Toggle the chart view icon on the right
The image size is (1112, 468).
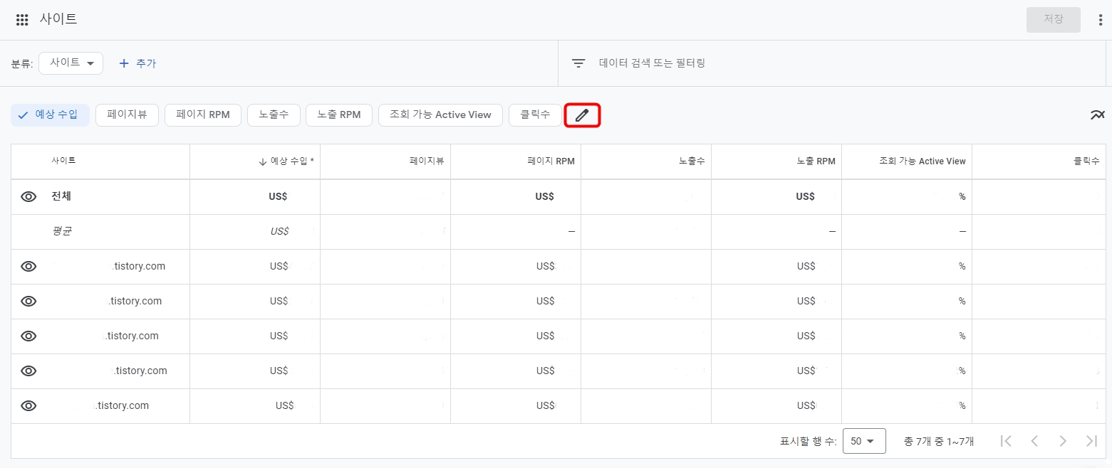1097,115
